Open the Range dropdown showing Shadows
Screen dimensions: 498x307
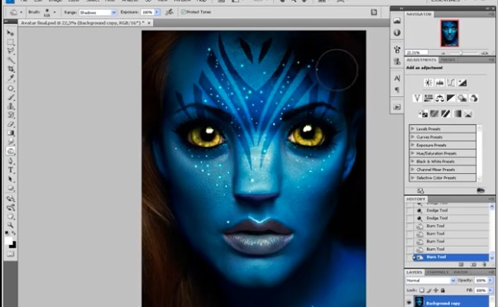(98, 12)
